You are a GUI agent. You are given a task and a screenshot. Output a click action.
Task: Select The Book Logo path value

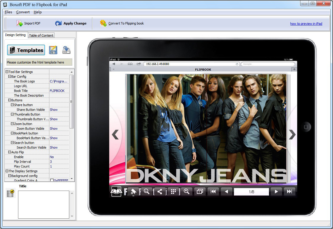click(x=59, y=81)
